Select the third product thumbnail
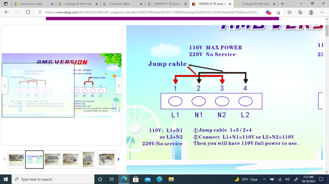The width and height of the screenshot is (329, 184). coord(52,159)
